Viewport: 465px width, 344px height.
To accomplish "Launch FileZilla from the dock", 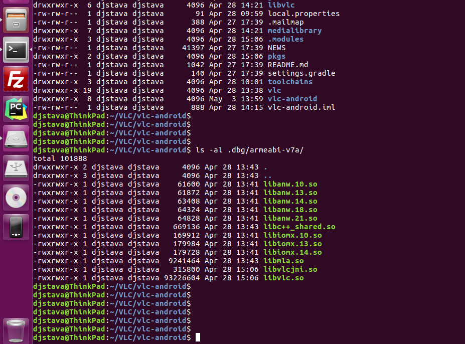I will [16, 79].
